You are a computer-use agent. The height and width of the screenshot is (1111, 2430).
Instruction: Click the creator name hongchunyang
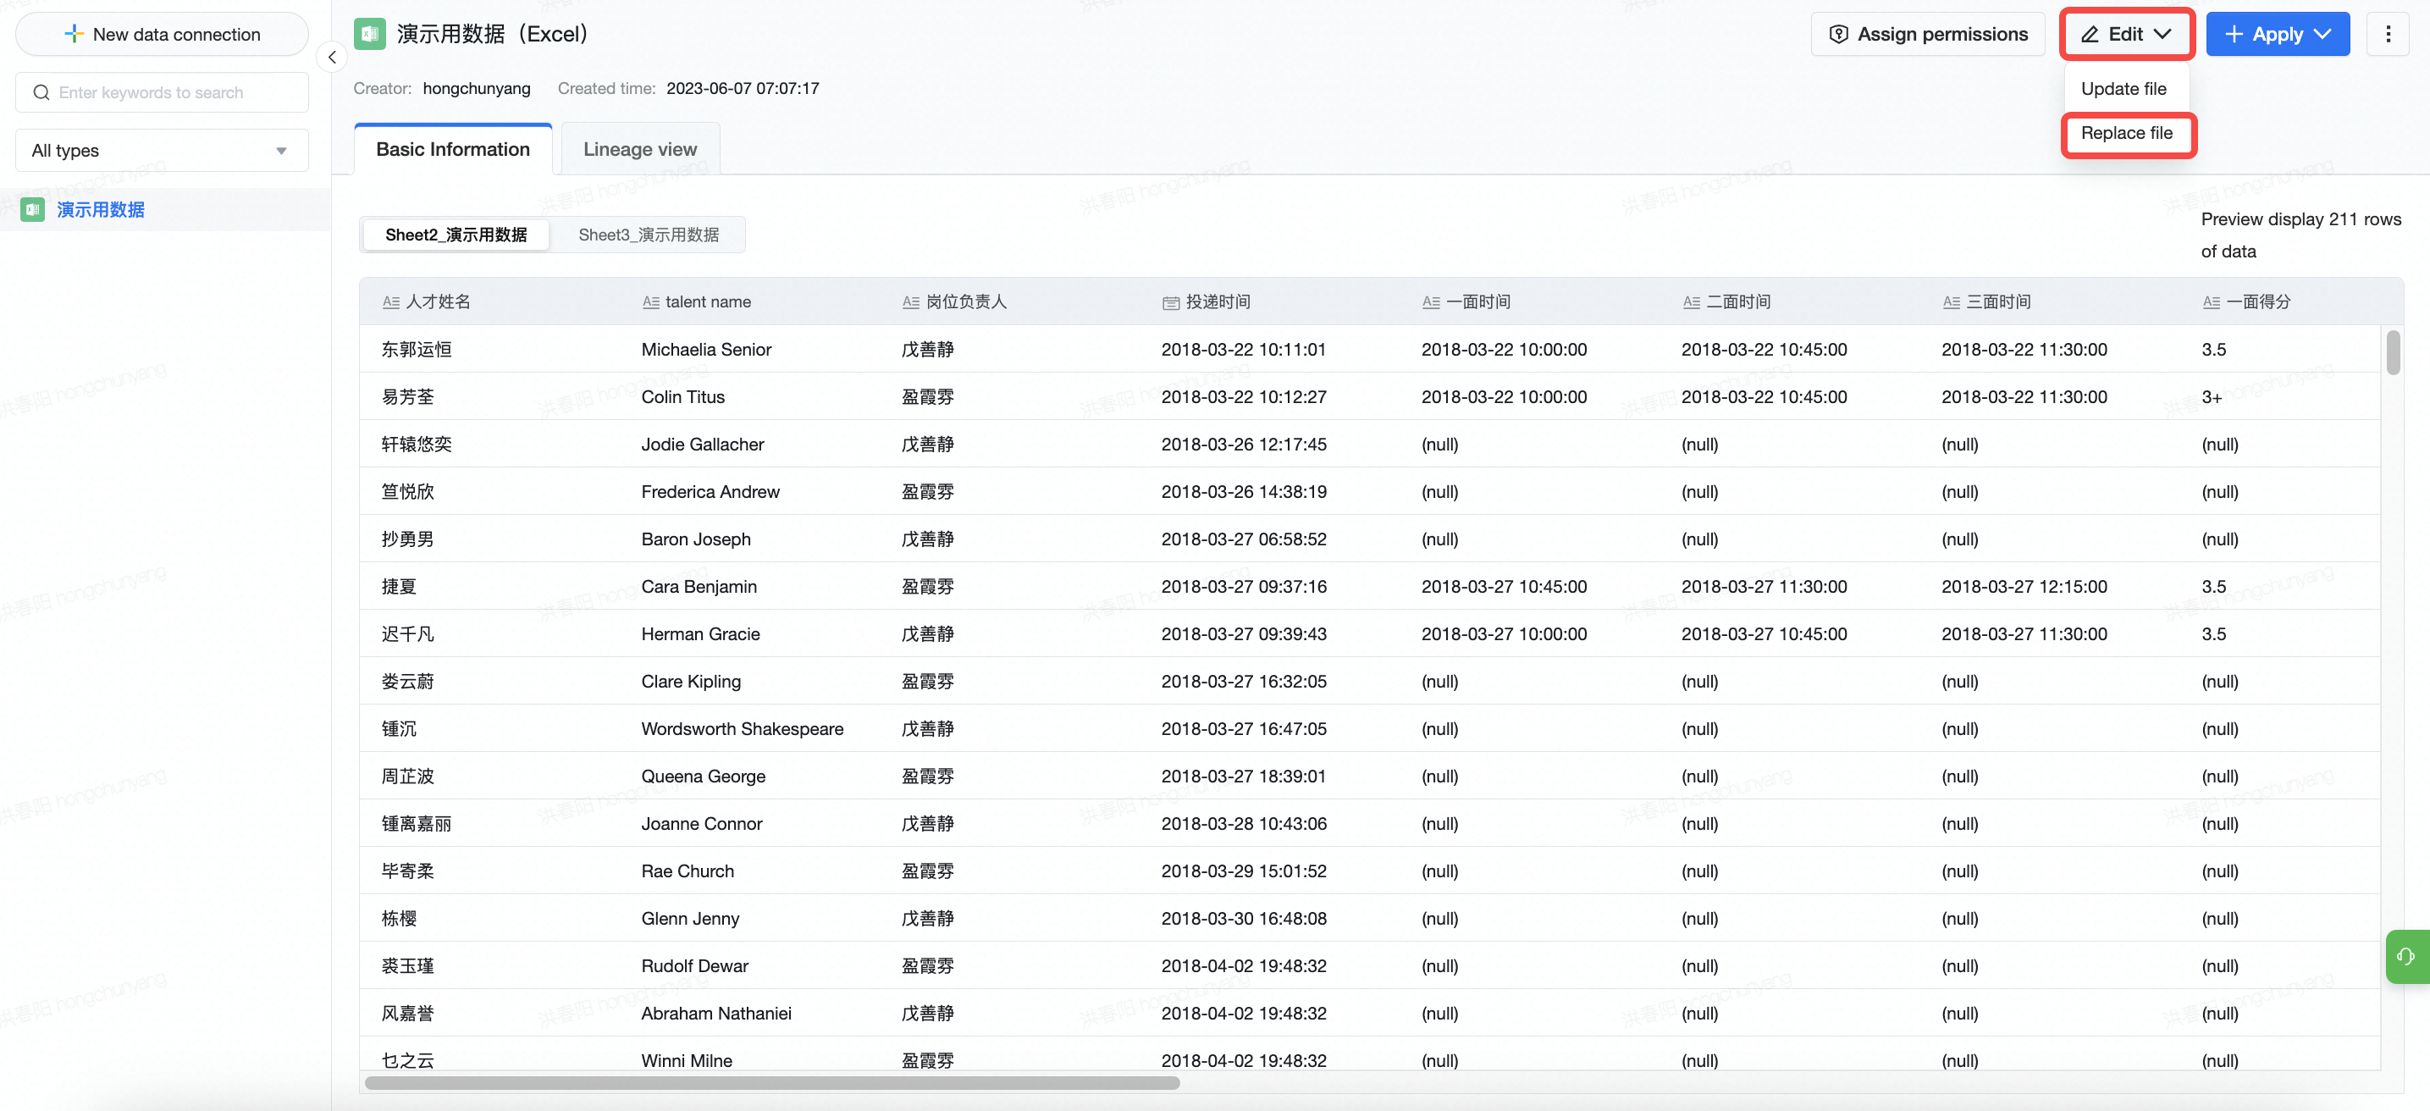[477, 89]
